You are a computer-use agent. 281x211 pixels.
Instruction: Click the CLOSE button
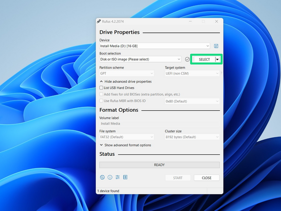[x=206, y=178]
